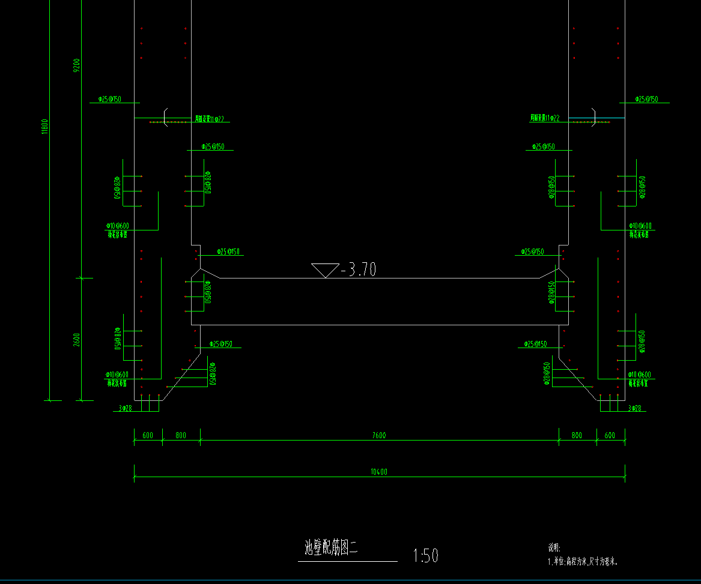Select the 11800 vertical dimension text
The height and width of the screenshot is (584, 701).
[x=44, y=127]
